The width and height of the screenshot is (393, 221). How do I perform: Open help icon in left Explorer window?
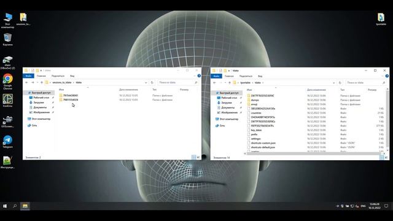coord(199,76)
